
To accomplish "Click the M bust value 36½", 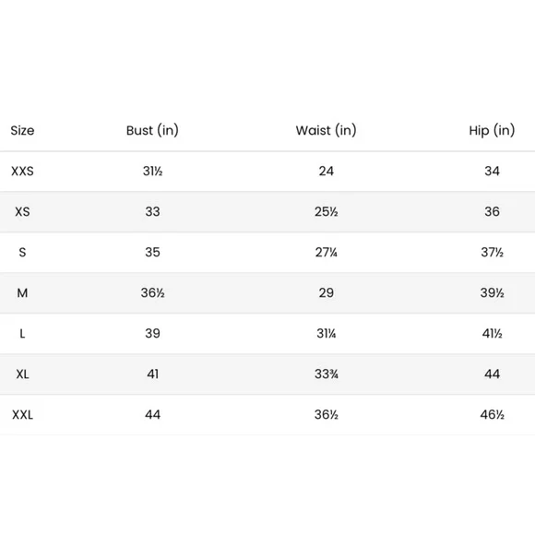I will click(x=152, y=293).
